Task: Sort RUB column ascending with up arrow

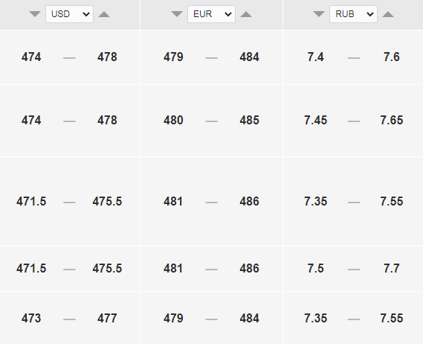Action: 388,14
